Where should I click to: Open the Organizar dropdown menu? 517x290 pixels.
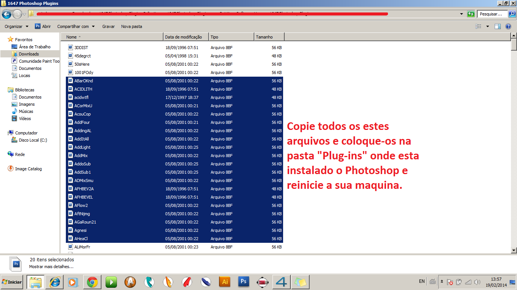click(x=16, y=26)
